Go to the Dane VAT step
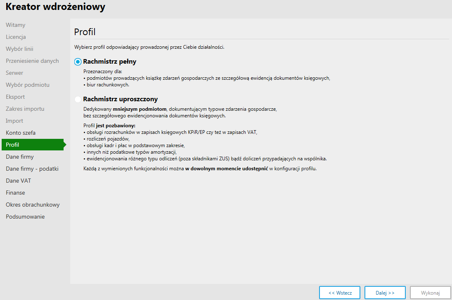Screen dimensions: 452x300 point(19,181)
